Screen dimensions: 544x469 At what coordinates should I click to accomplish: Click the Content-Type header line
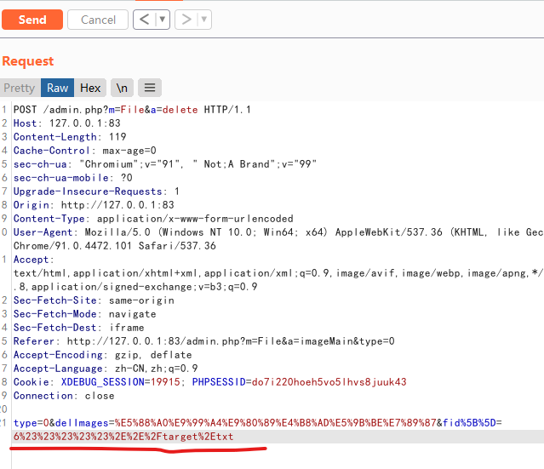coord(153,219)
